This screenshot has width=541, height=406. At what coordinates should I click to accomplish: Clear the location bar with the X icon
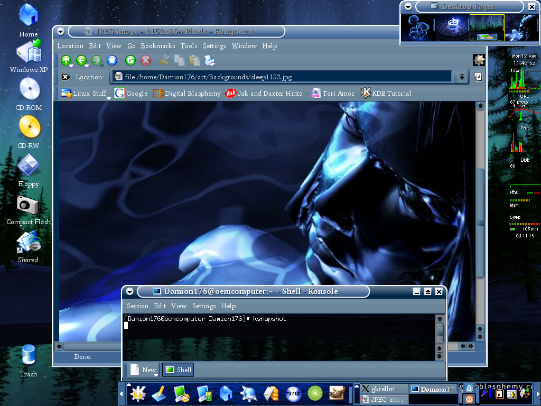pyautogui.click(x=66, y=77)
